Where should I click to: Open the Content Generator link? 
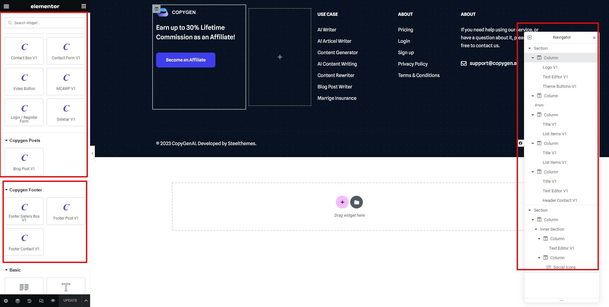[337, 53]
